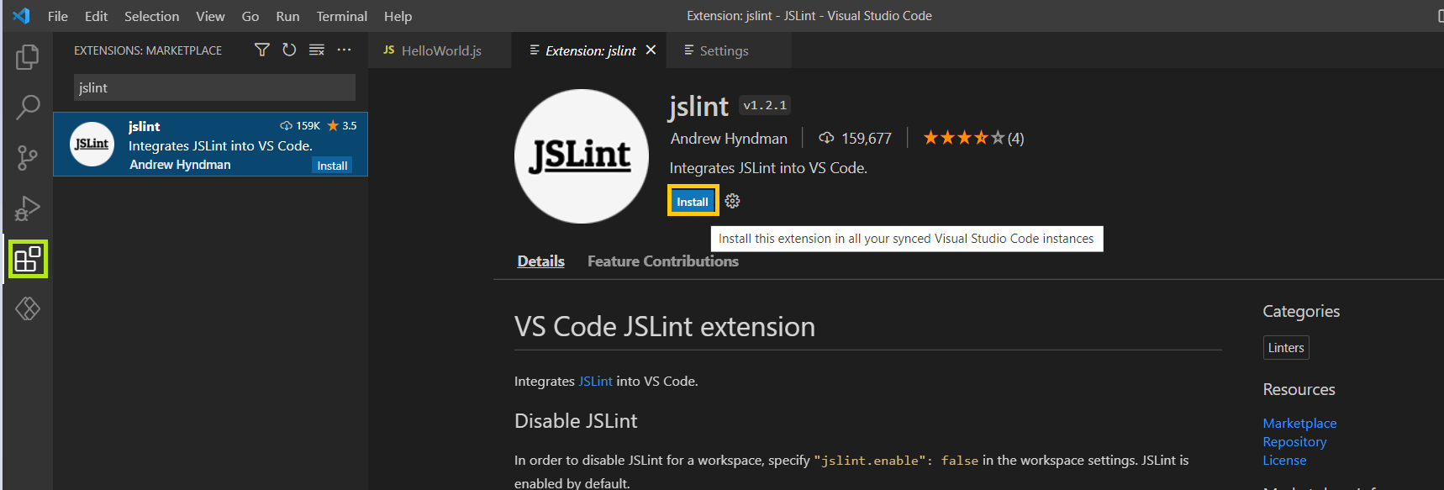The height and width of the screenshot is (490, 1444).
Task: Switch to the HelloWorld.js tab
Action: [432, 50]
